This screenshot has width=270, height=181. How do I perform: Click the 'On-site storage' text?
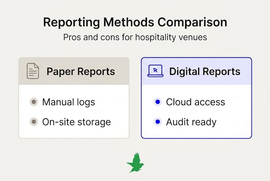pos(76,122)
